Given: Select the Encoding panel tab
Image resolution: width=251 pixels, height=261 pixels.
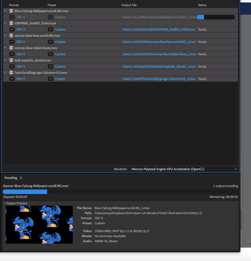Looking at the screenshot, I should tap(11, 178).
